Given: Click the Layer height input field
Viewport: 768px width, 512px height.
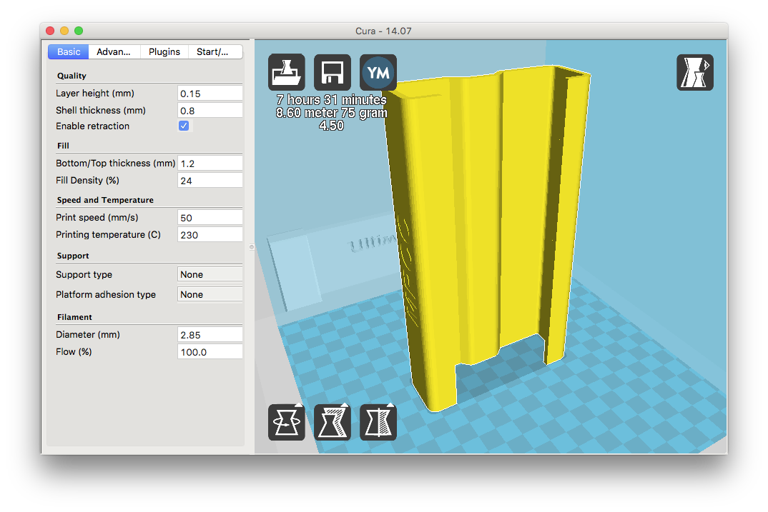Looking at the screenshot, I should pyautogui.click(x=210, y=94).
